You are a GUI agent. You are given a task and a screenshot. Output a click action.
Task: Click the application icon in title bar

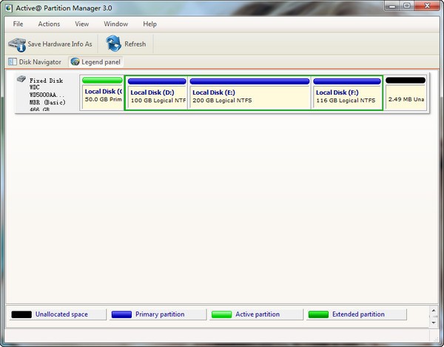(7, 6)
